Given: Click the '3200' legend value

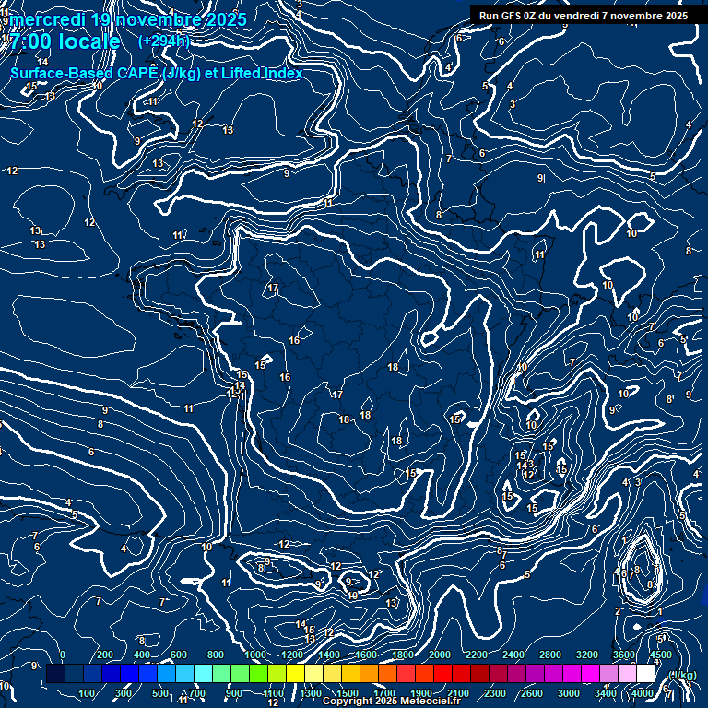Looking at the screenshot, I should 587,655.
